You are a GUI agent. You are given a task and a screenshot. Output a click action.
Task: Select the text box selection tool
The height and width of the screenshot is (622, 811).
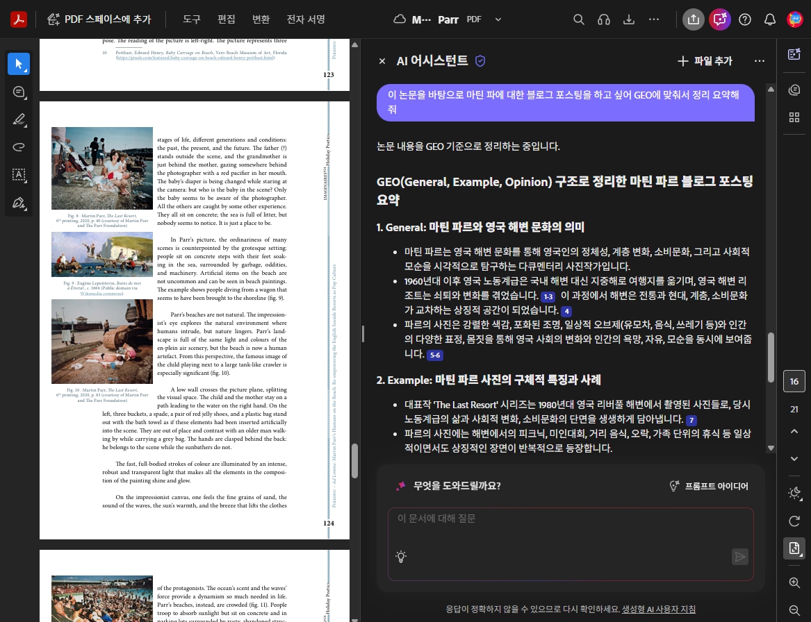(x=19, y=175)
